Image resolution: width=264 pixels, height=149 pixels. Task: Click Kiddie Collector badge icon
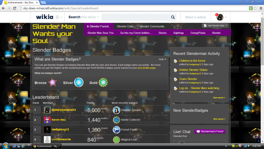[x=116, y=120]
